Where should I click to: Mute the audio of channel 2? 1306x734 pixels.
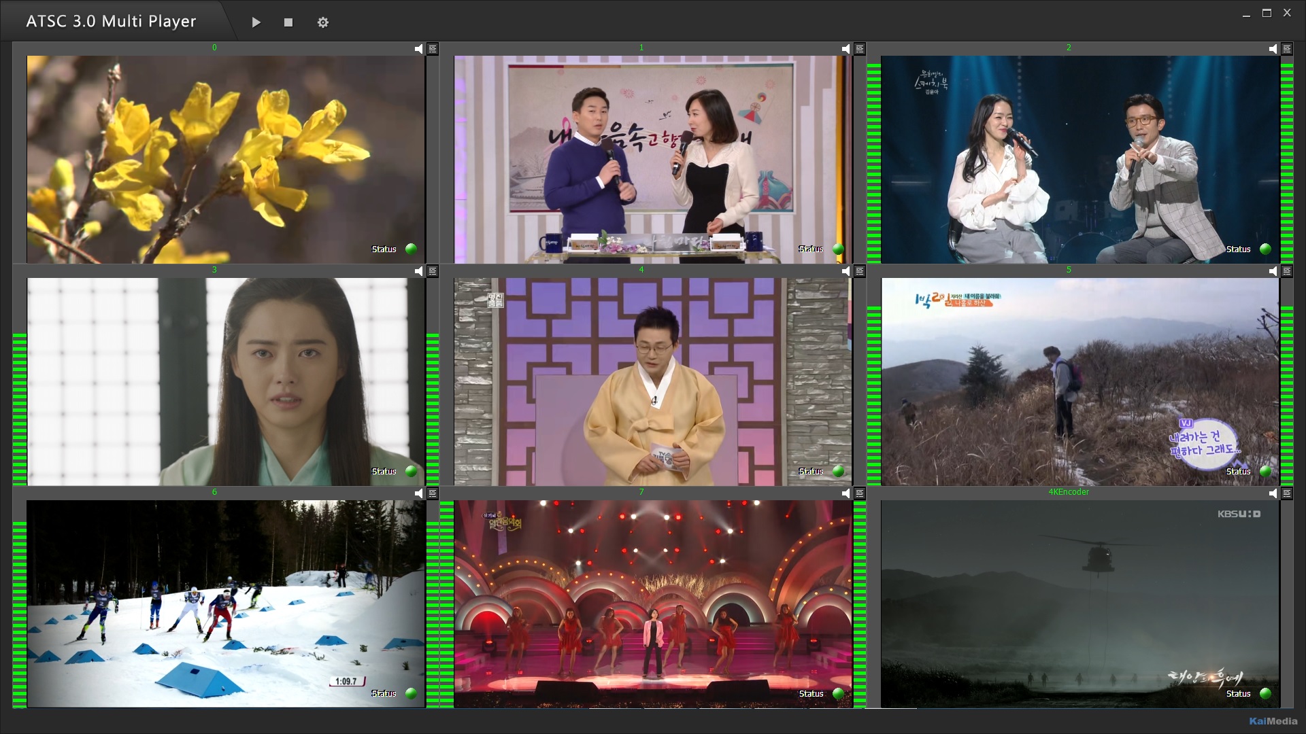coord(1273,49)
